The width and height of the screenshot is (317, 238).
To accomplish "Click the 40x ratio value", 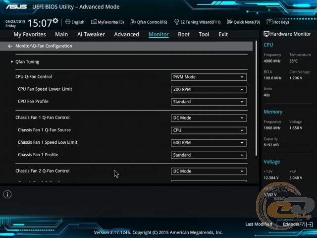I will pos(266,95).
